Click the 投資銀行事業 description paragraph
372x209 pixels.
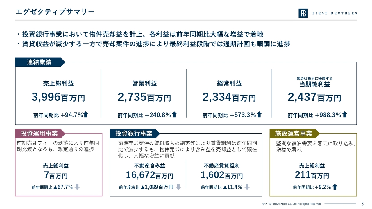tap(188, 149)
